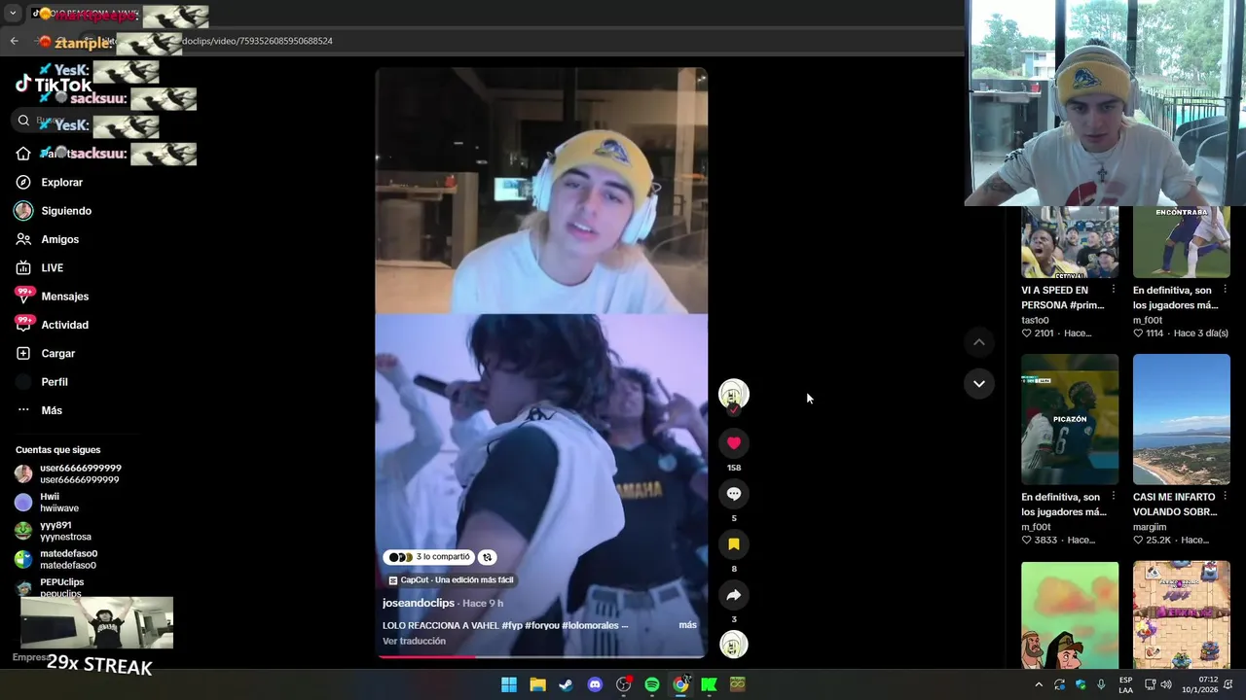Pause the main TikTok video player

tap(541, 363)
